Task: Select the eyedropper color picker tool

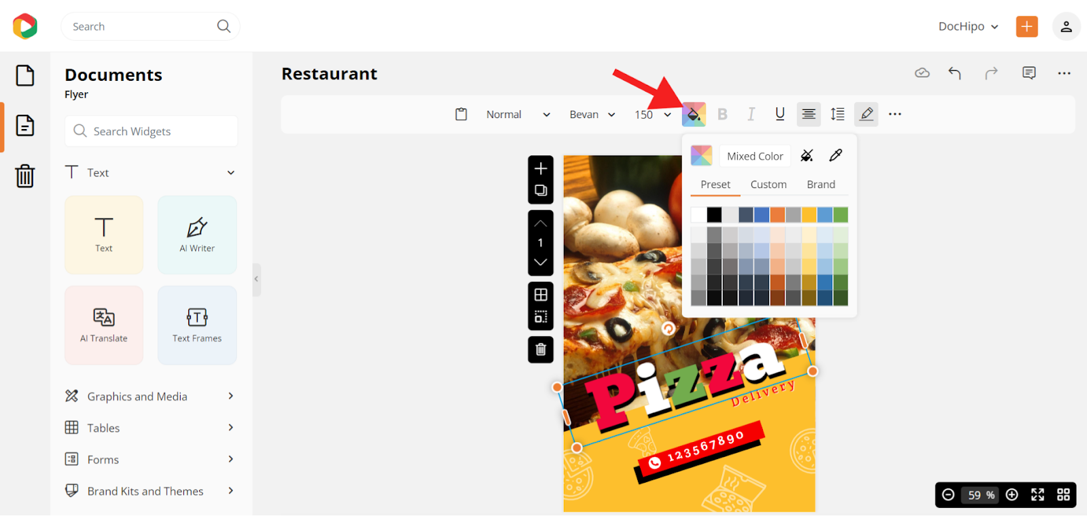Action: tap(836, 155)
